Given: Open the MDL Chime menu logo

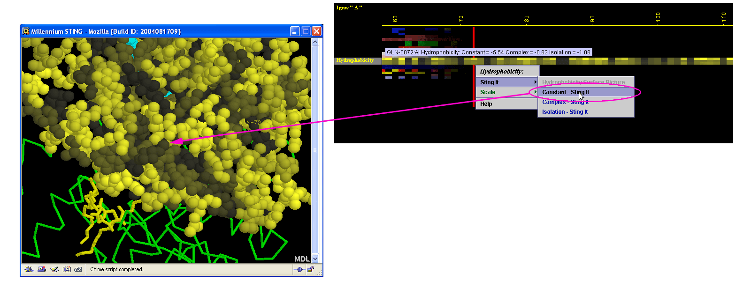Looking at the screenshot, I should click(x=302, y=259).
